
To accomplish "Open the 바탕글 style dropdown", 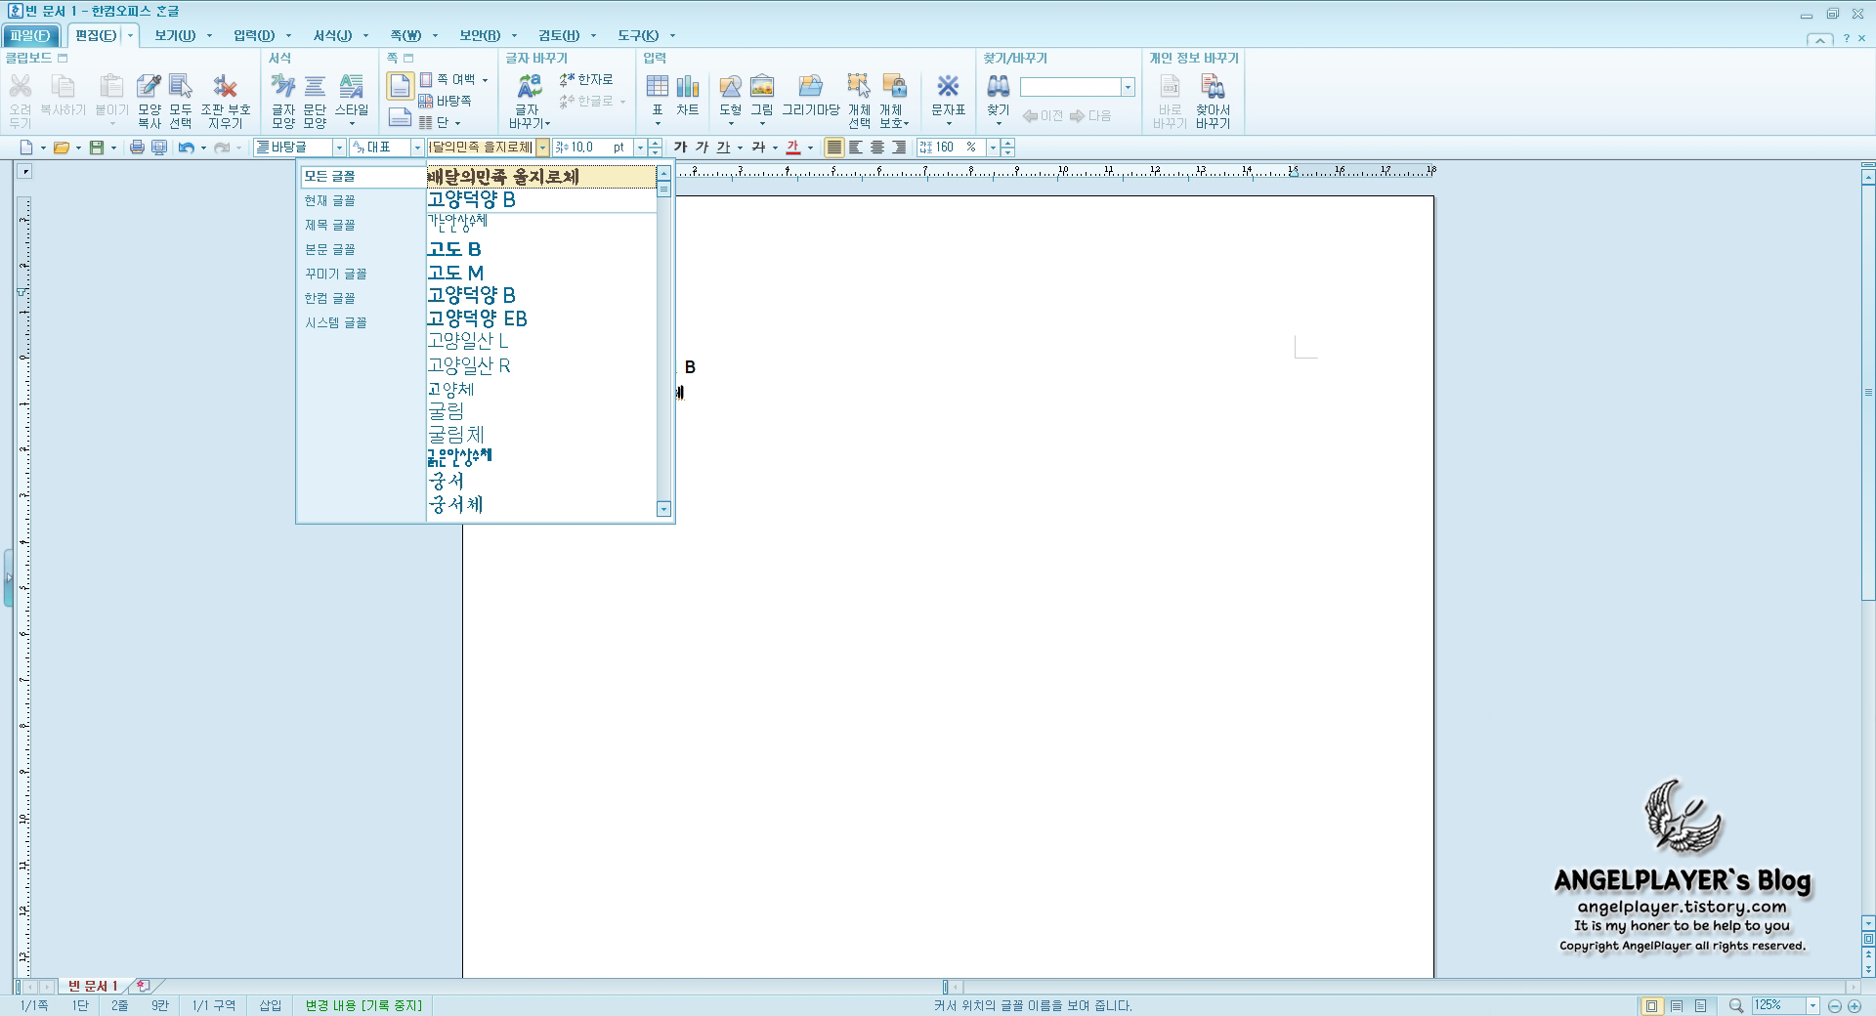I will [339, 148].
